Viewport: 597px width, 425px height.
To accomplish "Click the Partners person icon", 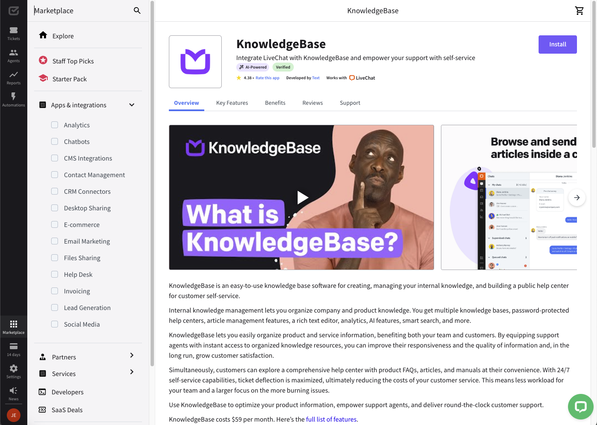I will click(x=43, y=357).
